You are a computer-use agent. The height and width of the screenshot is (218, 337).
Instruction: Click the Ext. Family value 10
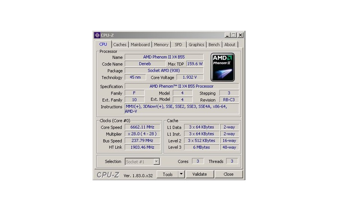pos(134,100)
